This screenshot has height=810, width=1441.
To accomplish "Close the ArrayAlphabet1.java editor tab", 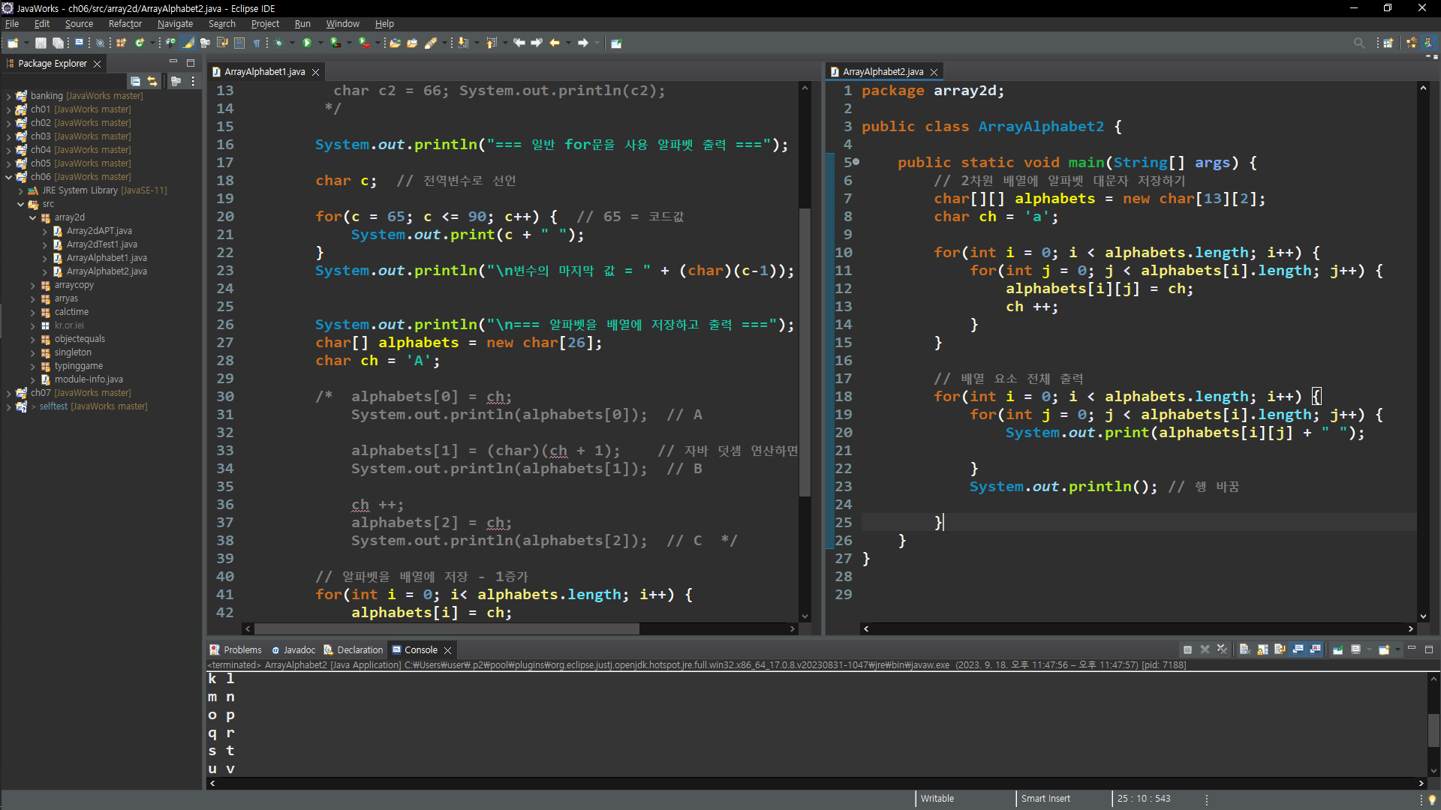I will (316, 72).
